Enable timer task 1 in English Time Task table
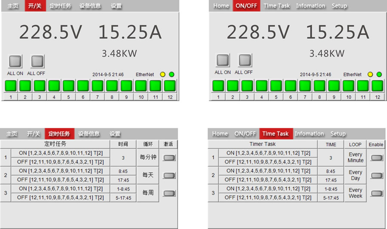The image size is (387, 229). (x=376, y=158)
